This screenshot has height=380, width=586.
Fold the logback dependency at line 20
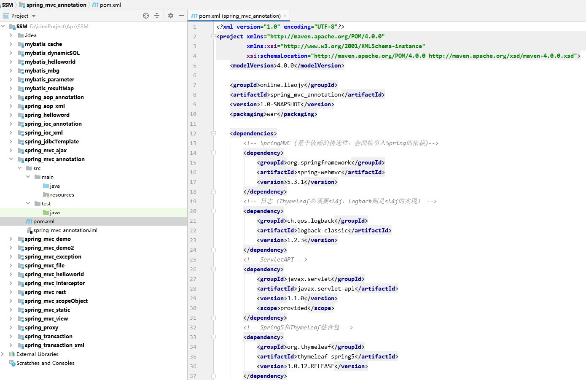tap(213, 211)
